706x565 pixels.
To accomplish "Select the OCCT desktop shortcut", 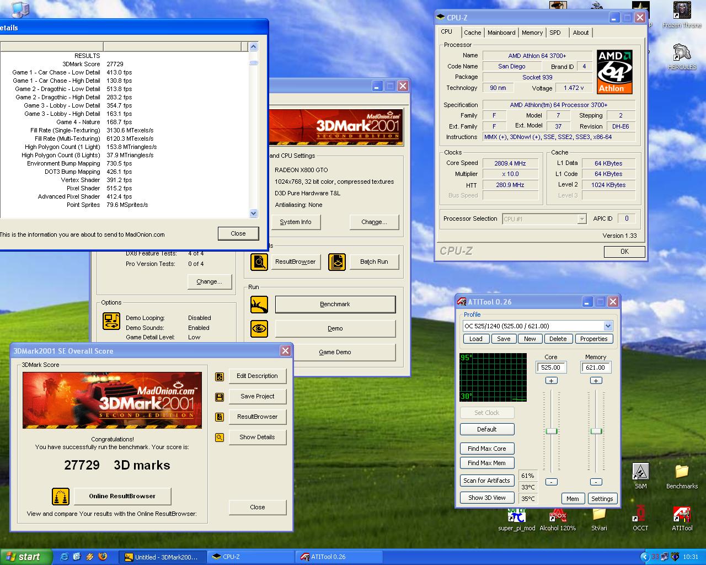I will (640, 518).
